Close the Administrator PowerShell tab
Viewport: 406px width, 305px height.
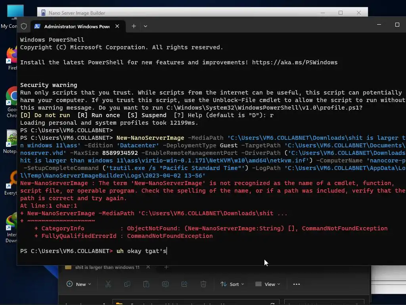pyautogui.click(x=117, y=26)
